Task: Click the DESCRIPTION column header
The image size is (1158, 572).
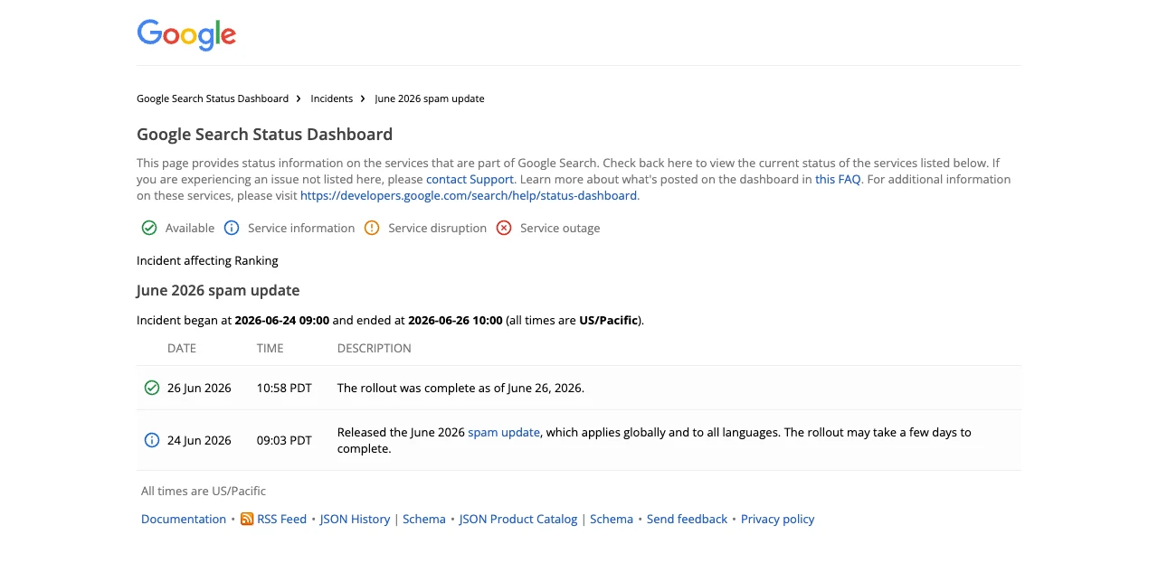Action: 375,348
